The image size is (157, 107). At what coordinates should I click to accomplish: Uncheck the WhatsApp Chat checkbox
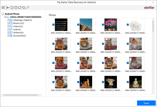pos(9,20)
